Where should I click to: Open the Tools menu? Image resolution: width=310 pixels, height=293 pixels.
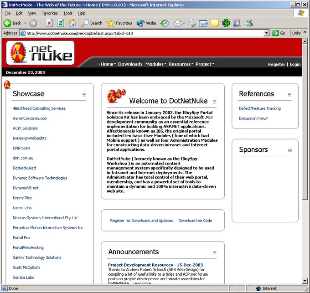(68, 13)
